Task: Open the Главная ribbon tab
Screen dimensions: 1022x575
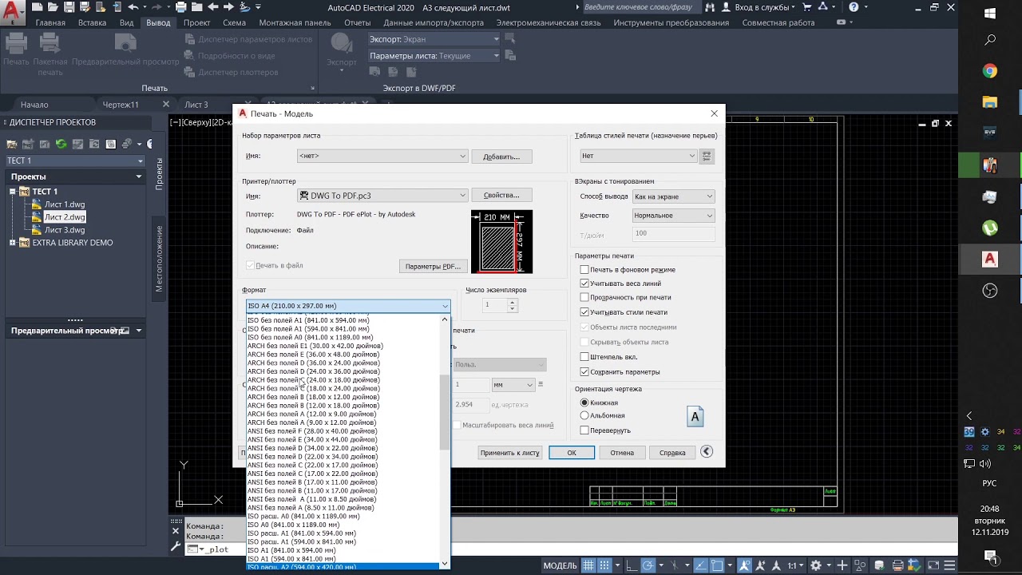Action: click(x=50, y=22)
